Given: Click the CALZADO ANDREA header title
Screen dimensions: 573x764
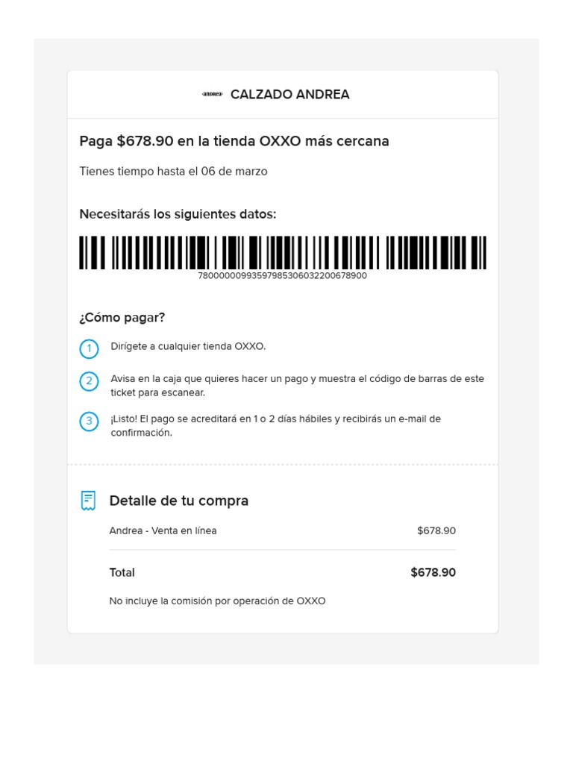Looking at the screenshot, I should [289, 95].
